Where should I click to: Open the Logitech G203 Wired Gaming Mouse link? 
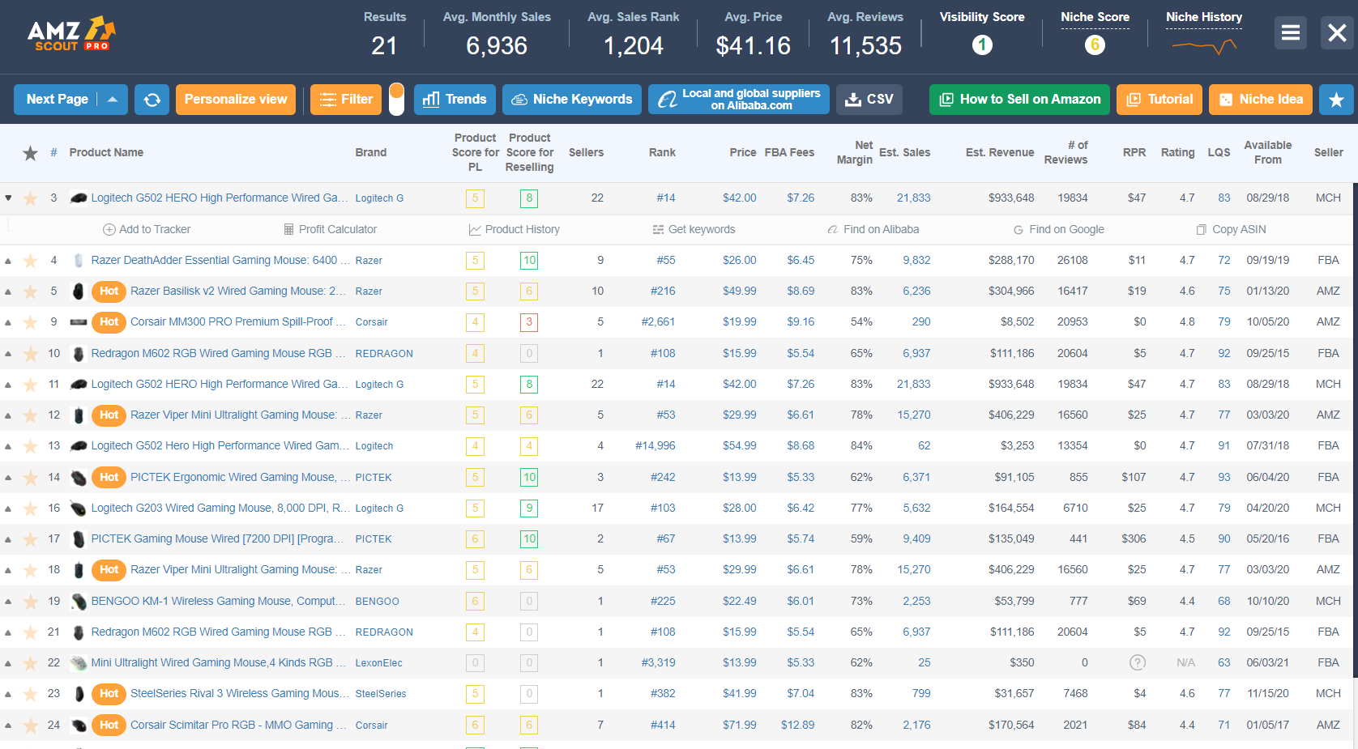point(220,509)
